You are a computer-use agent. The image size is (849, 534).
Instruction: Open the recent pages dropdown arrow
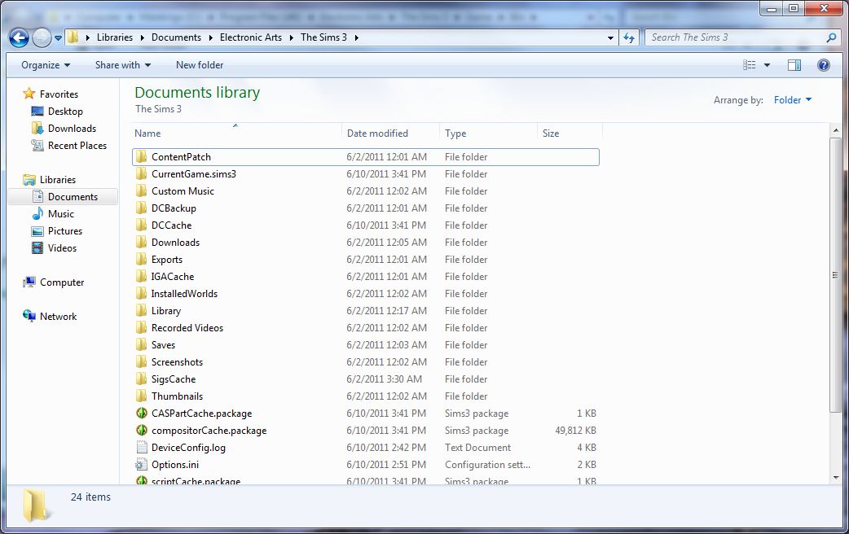[58, 38]
